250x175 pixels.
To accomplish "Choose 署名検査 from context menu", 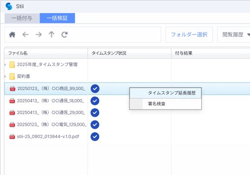I will [165, 104].
